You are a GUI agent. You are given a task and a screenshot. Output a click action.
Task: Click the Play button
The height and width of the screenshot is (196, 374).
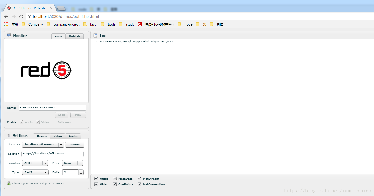tap(78, 115)
